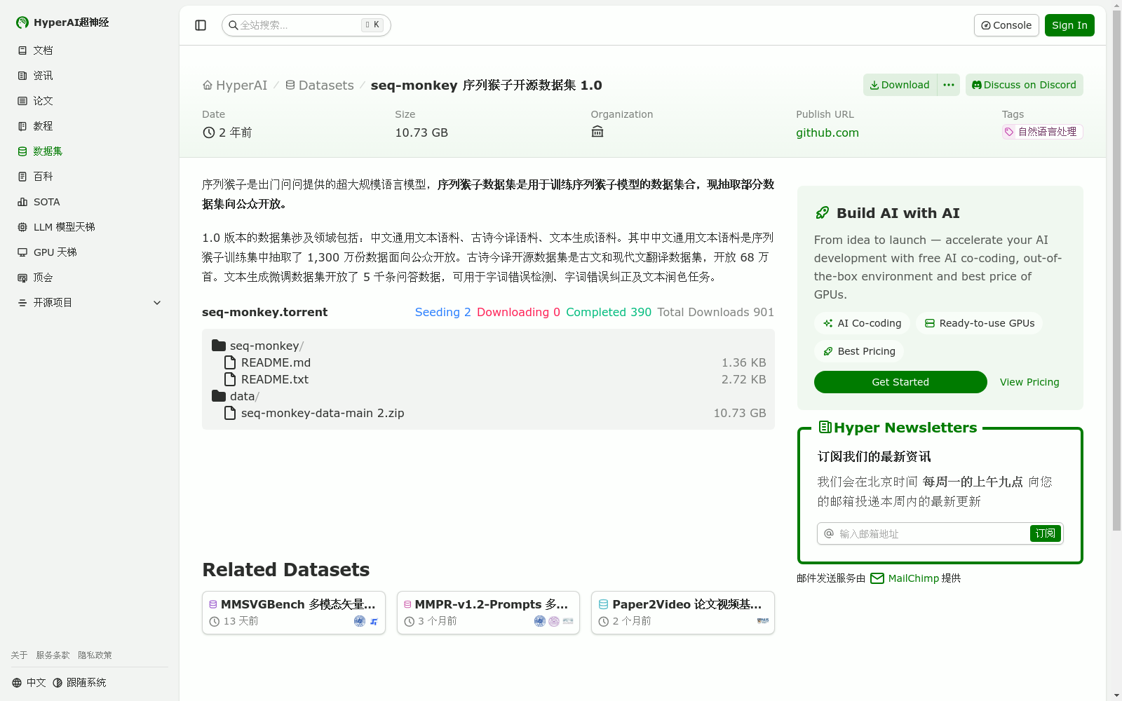Click the Downloading 0 status
Screen dimensions: 1122x701
tap(518, 312)
